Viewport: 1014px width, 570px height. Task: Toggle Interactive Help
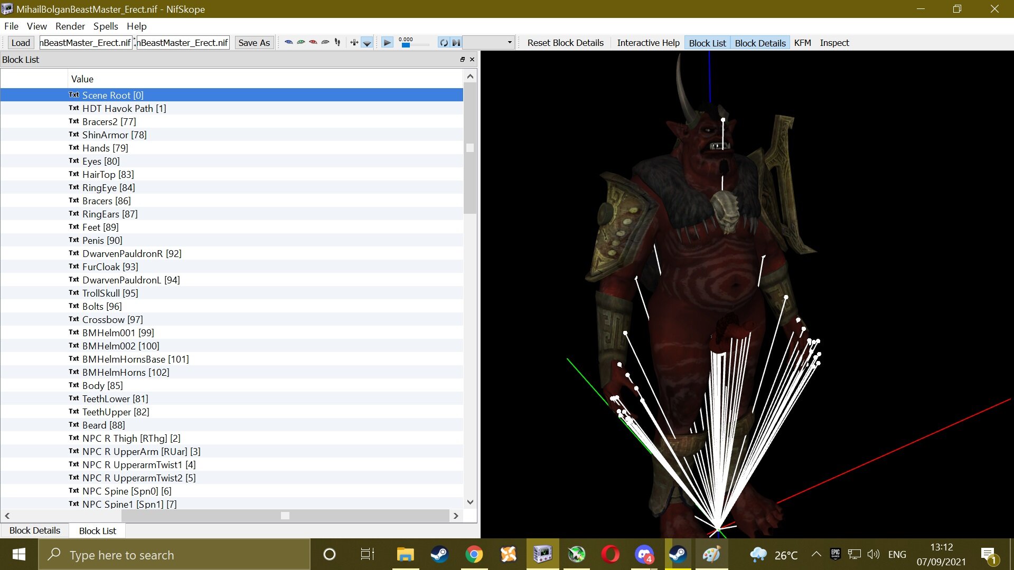(x=648, y=43)
